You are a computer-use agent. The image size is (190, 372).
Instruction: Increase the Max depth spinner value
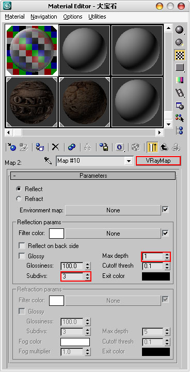point(167,255)
